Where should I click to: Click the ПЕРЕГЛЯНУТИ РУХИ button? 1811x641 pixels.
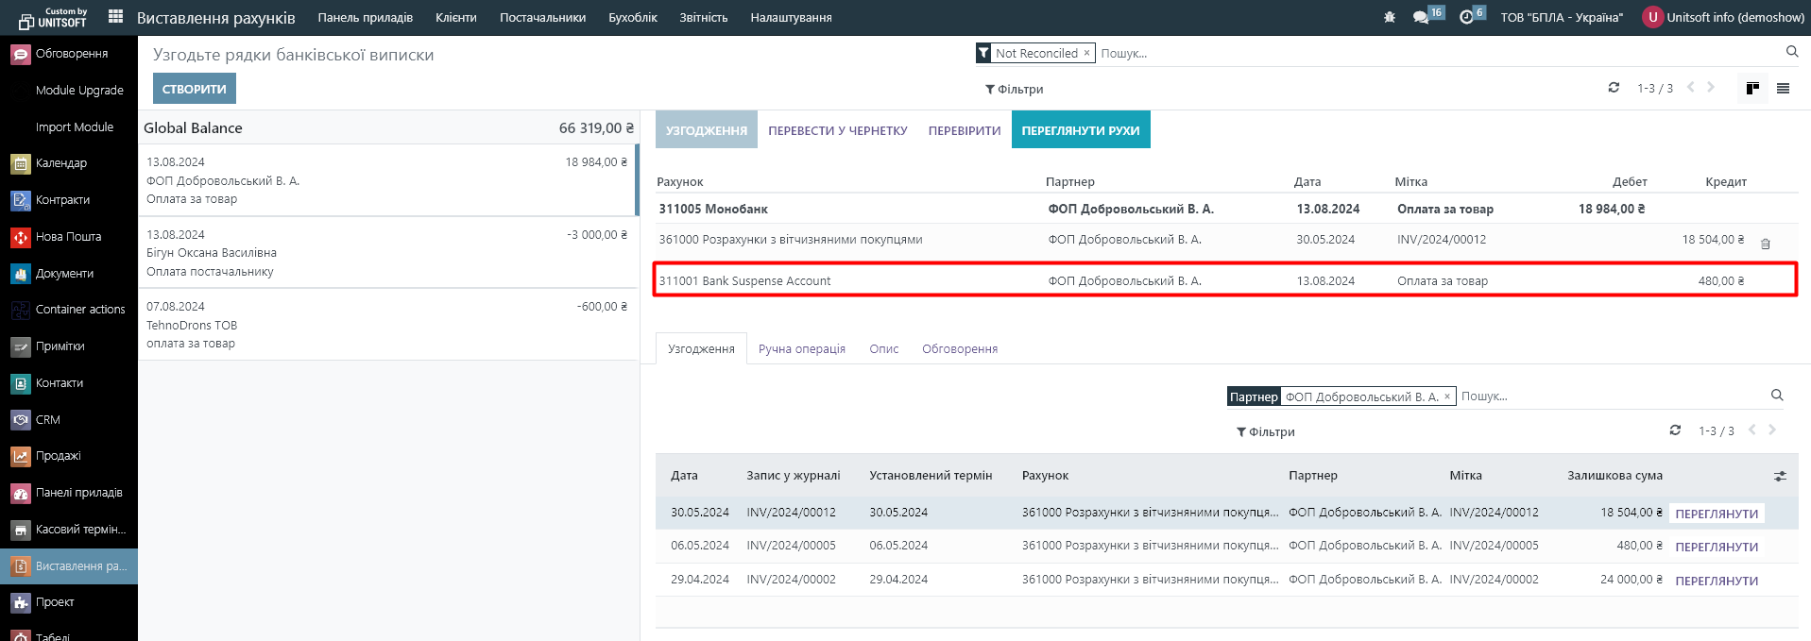pyautogui.click(x=1080, y=130)
